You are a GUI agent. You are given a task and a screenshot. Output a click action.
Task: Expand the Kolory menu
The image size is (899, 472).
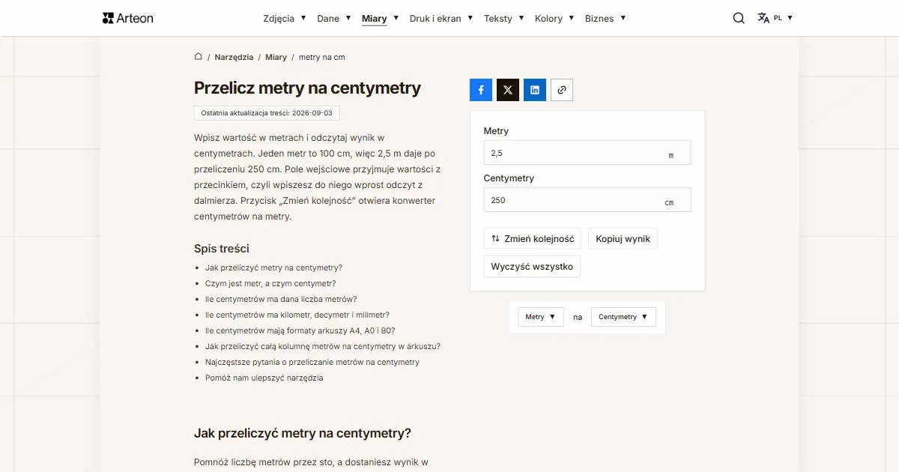554,18
